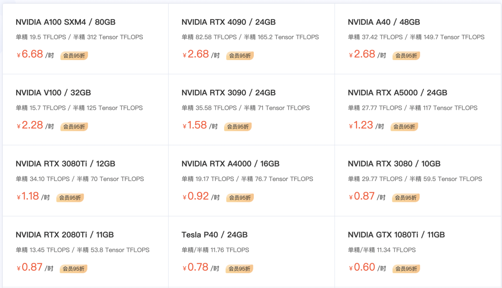The image size is (502, 288).
Task: Click the 会员95折 badge on A100 card
Action: pos(74,56)
